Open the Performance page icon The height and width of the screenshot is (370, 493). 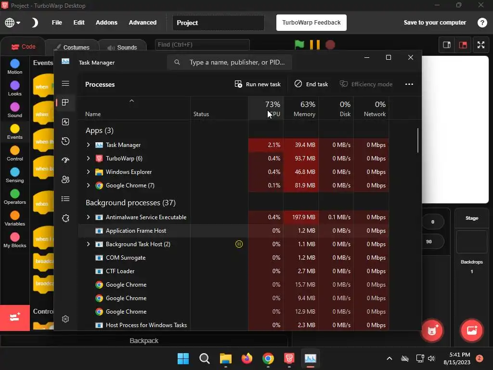(x=65, y=122)
